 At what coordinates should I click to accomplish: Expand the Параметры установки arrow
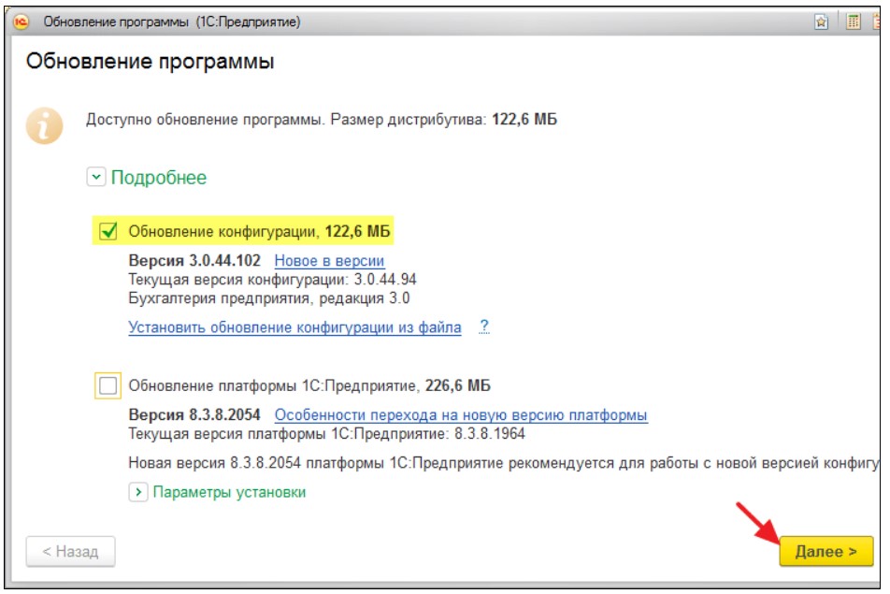(x=137, y=492)
